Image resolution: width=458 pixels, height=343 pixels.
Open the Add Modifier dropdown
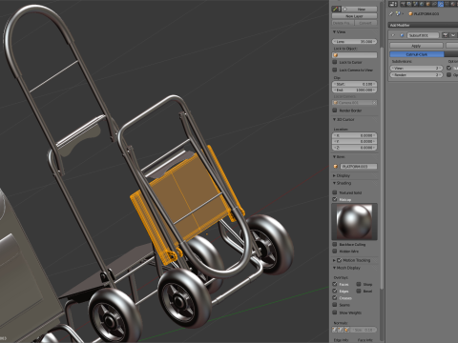tap(423, 25)
